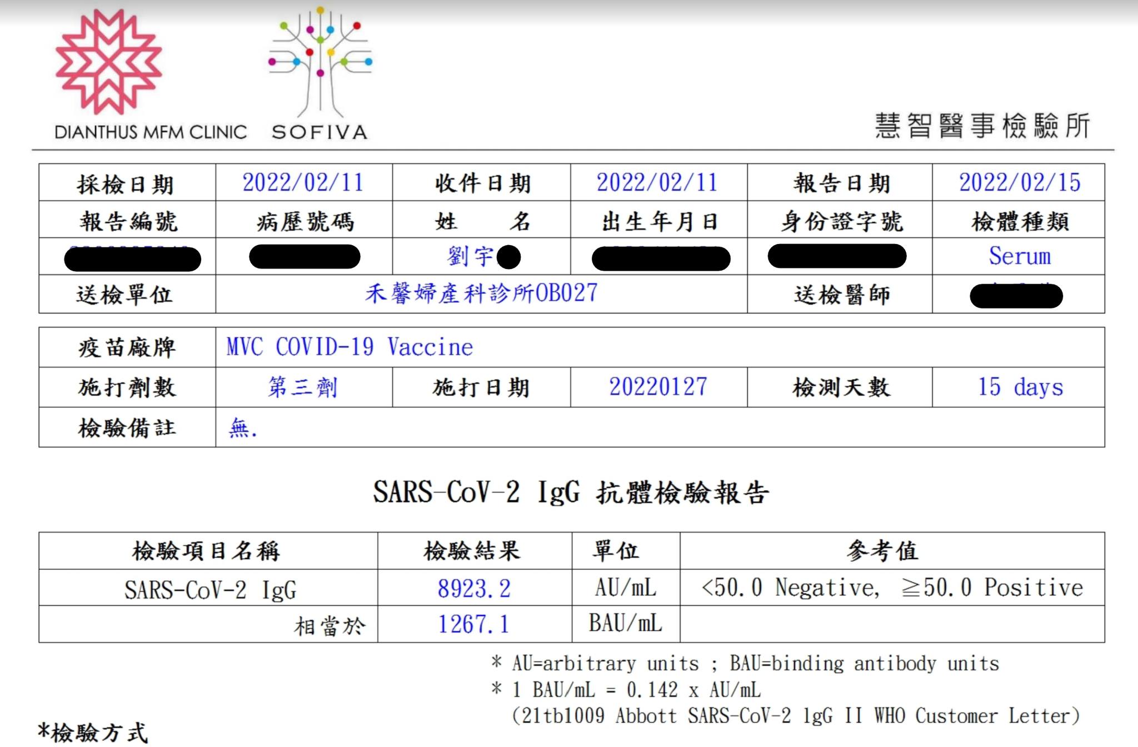Select the 慧智醫事檢驗所 header text

pyautogui.click(x=982, y=126)
